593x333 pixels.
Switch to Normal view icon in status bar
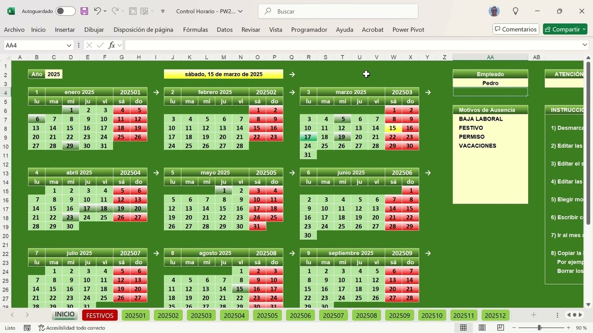pyautogui.click(x=463, y=327)
